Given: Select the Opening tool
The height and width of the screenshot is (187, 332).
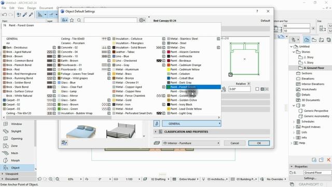Looking at the screenshot, I should [x=17, y=139].
